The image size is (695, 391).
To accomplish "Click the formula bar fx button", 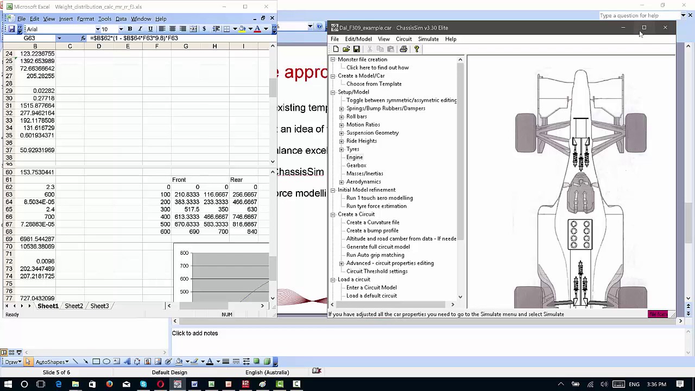I will point(83,39).
